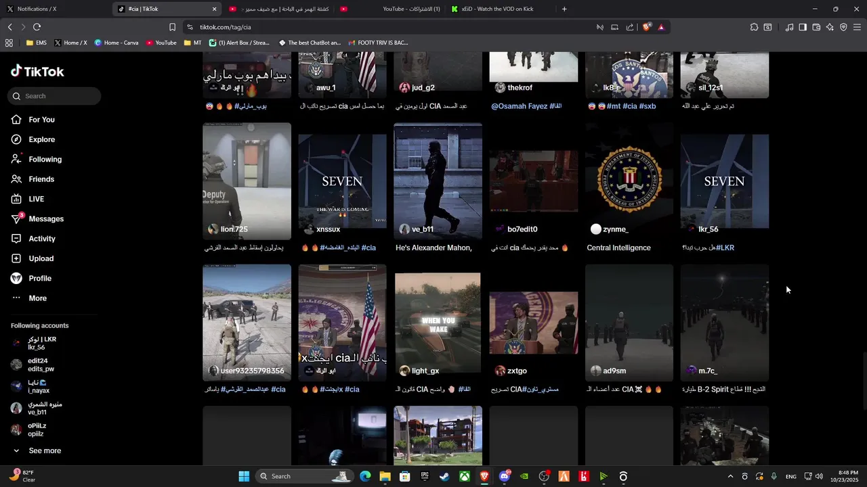Open ve_b11 in Following accounts list
The image size is (867, 487).
(x=37, y=408)
